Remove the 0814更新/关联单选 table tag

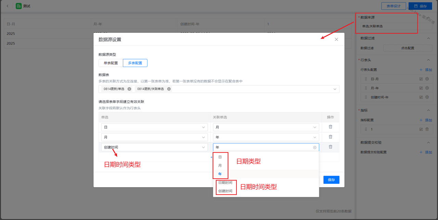pyautogui.click(x=169, y=89)
